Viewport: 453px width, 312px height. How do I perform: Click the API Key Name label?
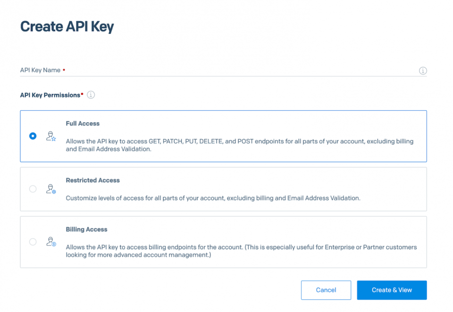point(40,70)
